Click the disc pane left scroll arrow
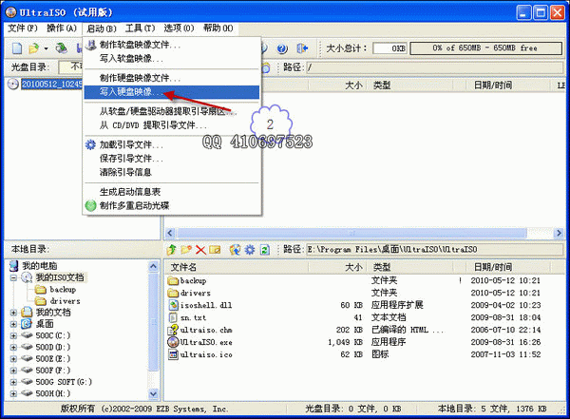 (170, 233)
